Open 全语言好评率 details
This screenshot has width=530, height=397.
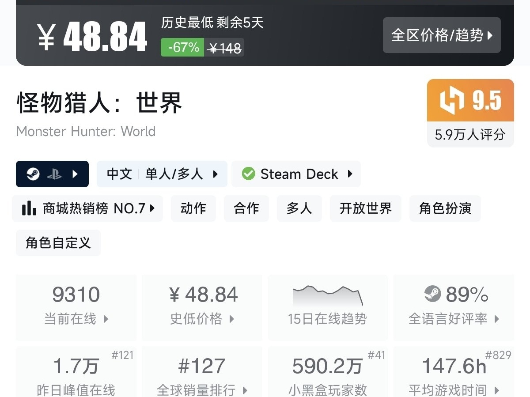click(x=454, y=307)
